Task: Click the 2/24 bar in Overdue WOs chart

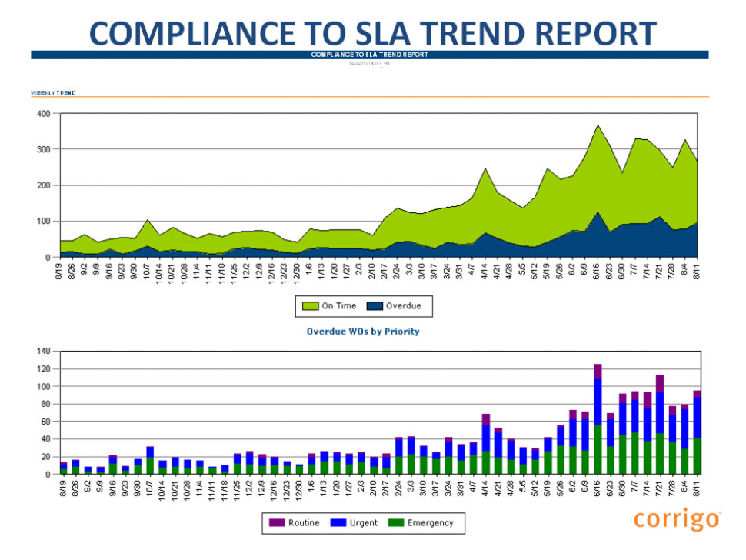Action: (398, 455)
